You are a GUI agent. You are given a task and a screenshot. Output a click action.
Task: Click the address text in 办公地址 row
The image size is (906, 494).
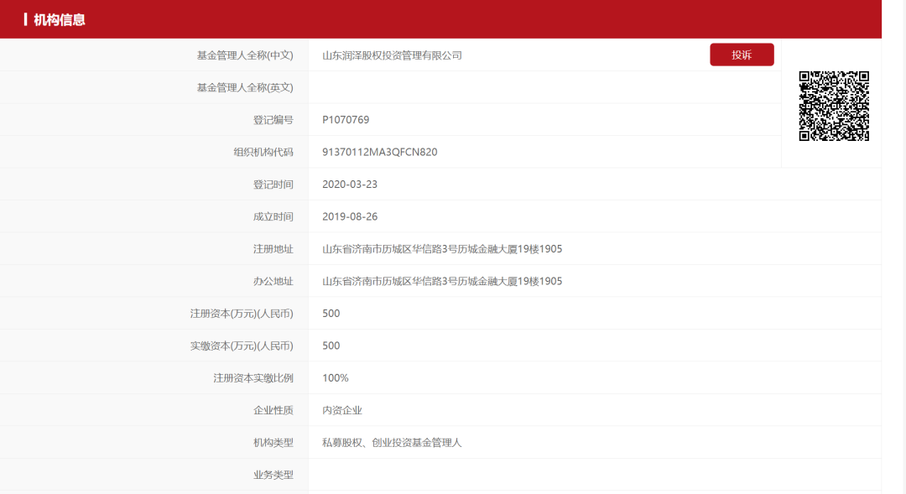(442, 281)
